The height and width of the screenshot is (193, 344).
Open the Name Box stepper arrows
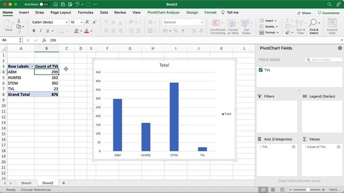[20, 40]
